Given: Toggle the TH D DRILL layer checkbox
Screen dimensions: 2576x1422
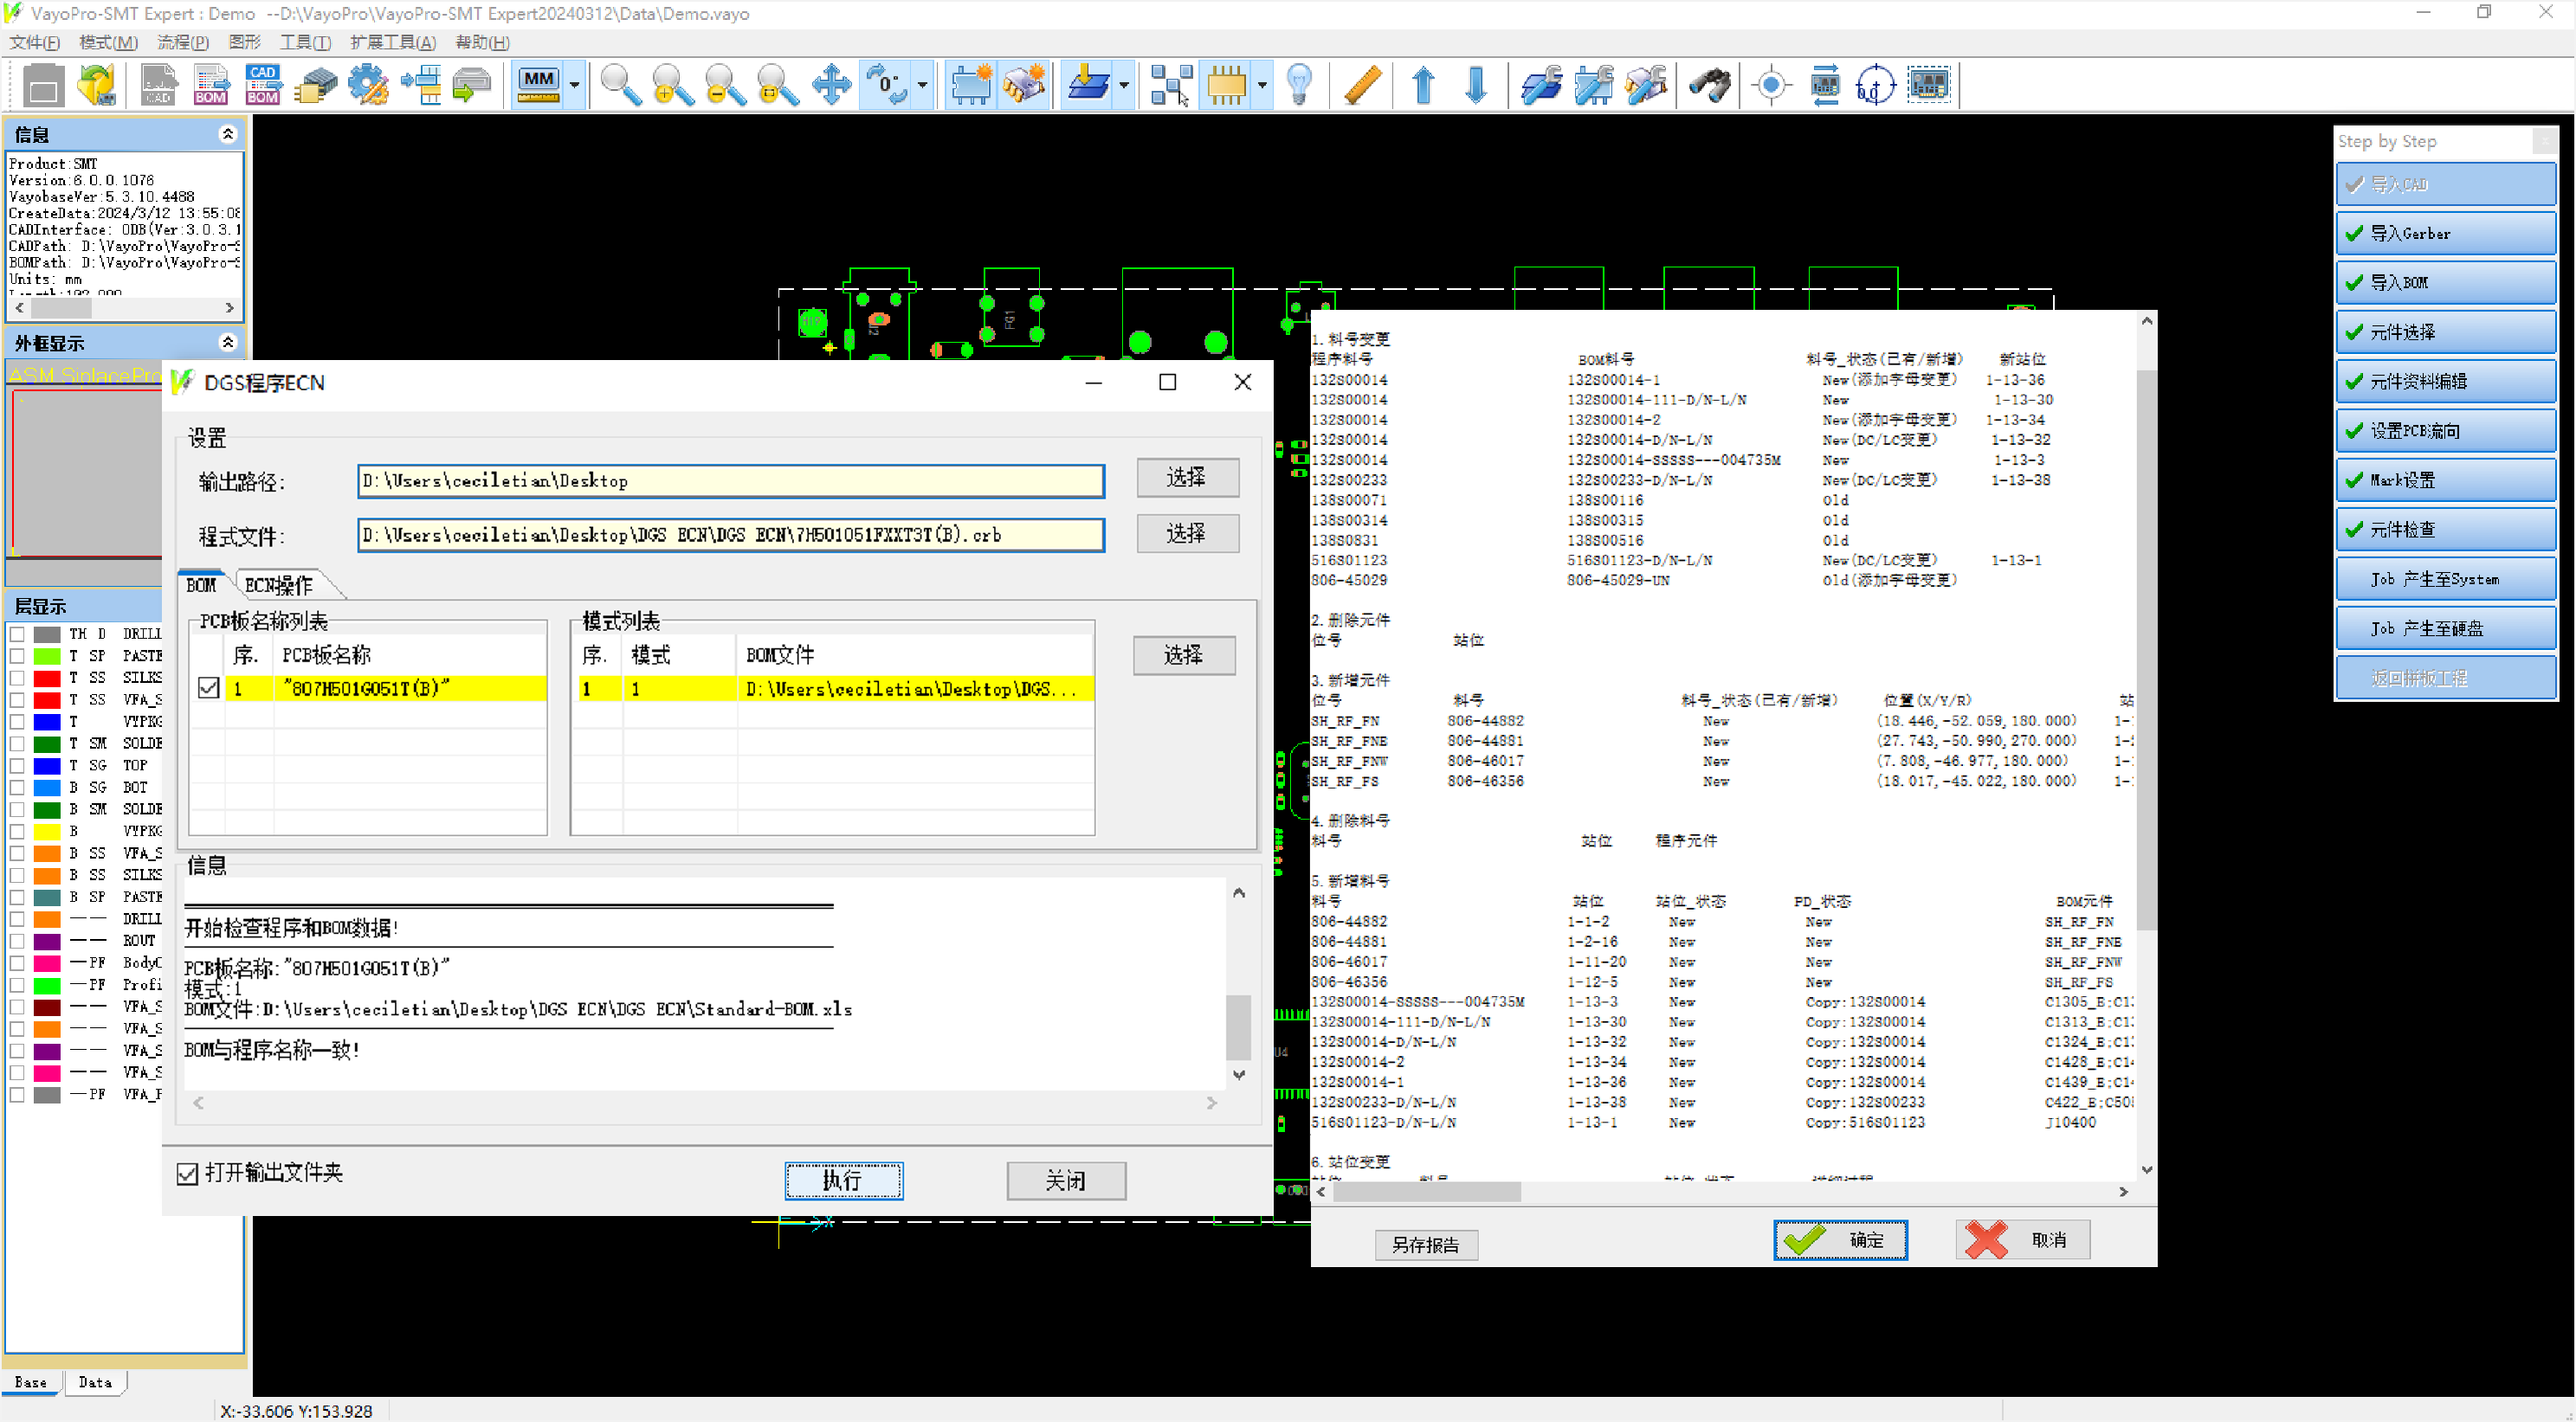Looking at the screenshot, I should [x=17, y=634].
